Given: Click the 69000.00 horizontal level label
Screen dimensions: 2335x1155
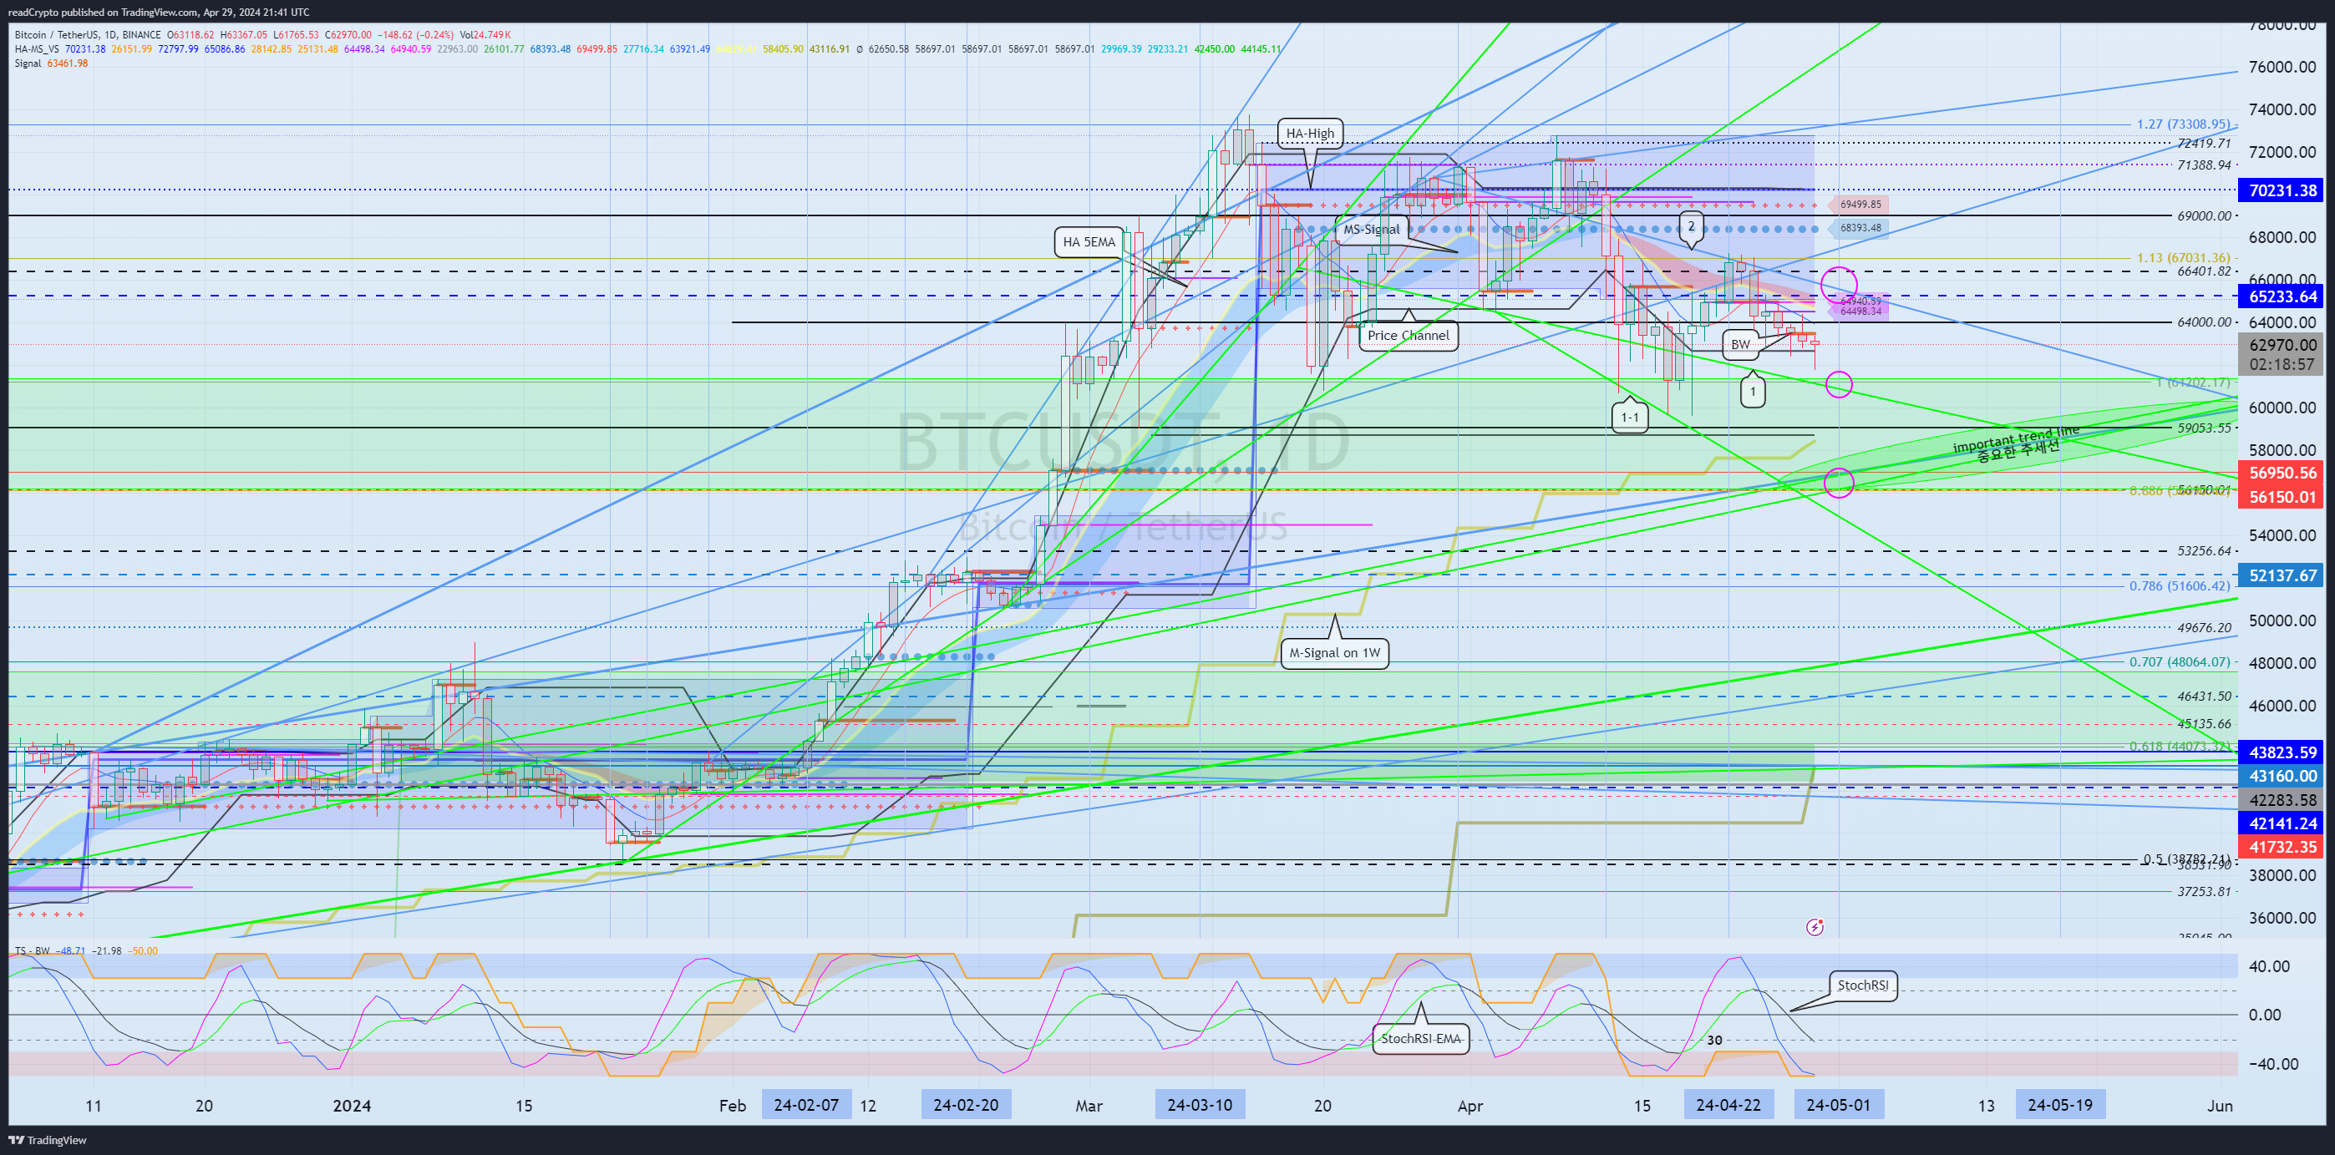Looking at the screenshot, I should (2204, 215).
